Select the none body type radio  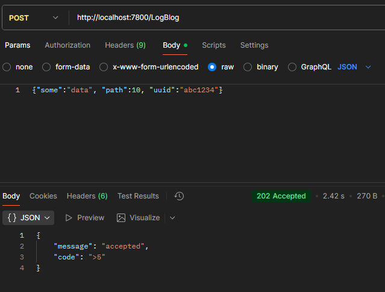pos(7,67)
